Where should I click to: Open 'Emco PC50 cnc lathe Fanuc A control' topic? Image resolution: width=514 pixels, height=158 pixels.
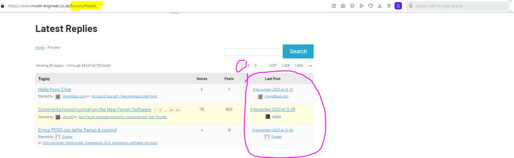[x=78, y=130]
